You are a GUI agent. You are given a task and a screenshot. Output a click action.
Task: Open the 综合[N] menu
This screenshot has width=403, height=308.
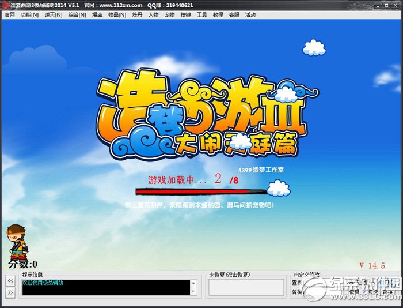[x=77, y=15]
